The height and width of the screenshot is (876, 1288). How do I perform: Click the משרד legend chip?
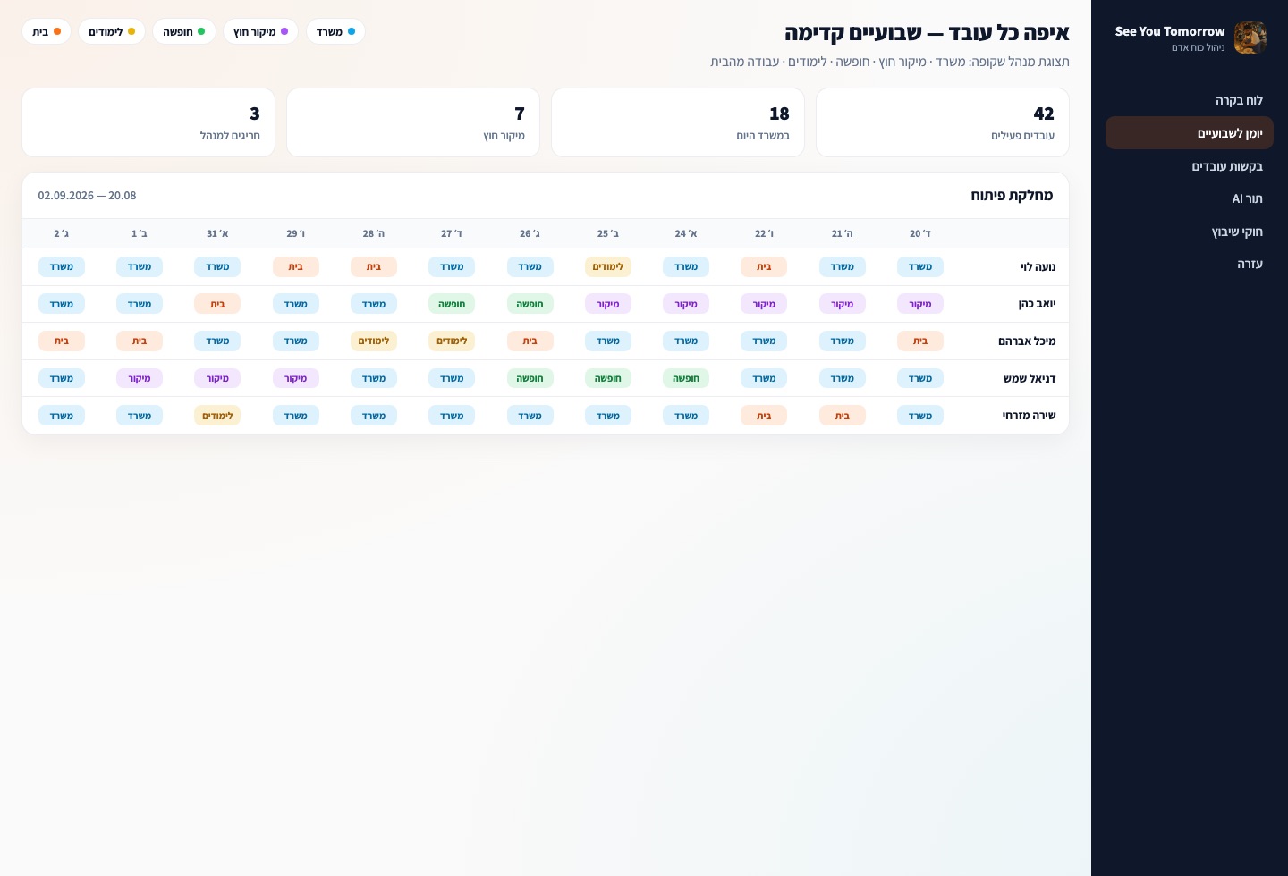[335, 31]
